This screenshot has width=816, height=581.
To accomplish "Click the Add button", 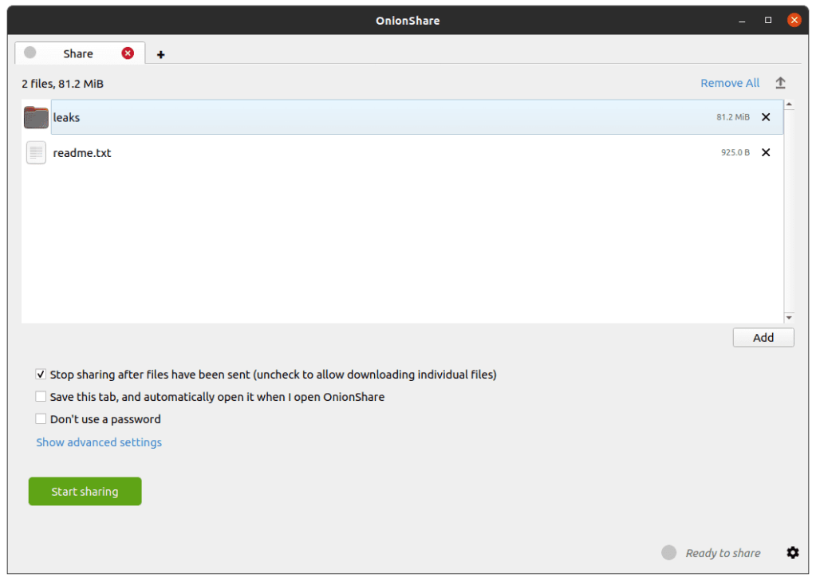I will click(x=763, y=337).
